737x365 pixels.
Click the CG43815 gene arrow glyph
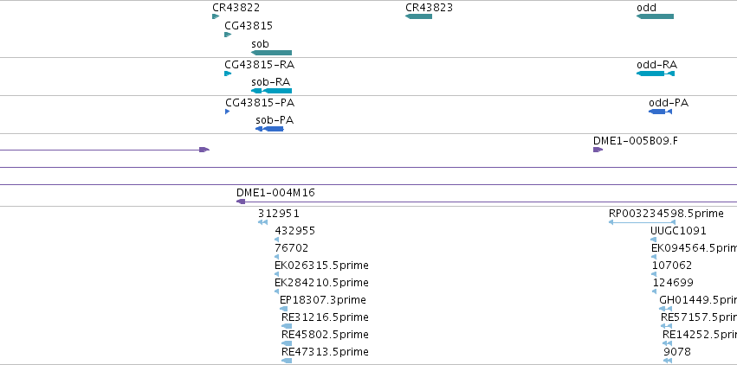pyautogui.click(x=228, y=35)
